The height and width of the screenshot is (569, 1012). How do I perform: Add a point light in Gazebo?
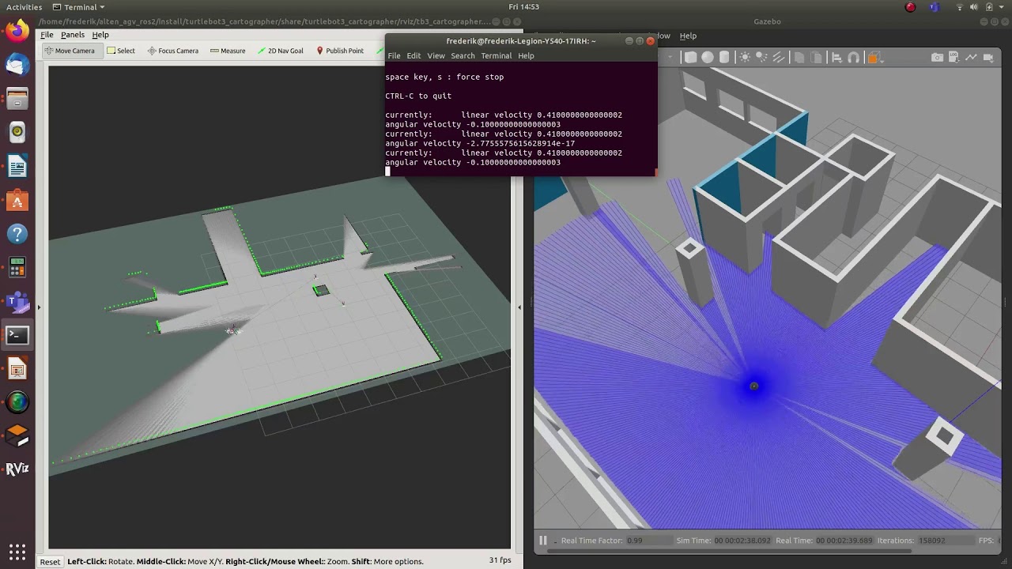(x=745, y=57)
